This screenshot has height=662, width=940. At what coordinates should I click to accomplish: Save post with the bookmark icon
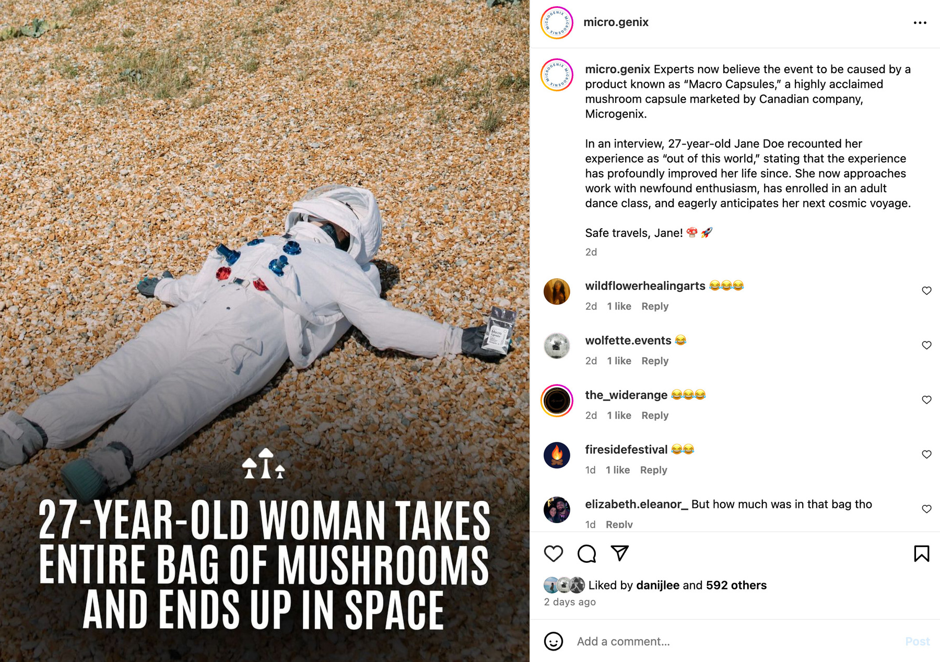pos(921,553)
